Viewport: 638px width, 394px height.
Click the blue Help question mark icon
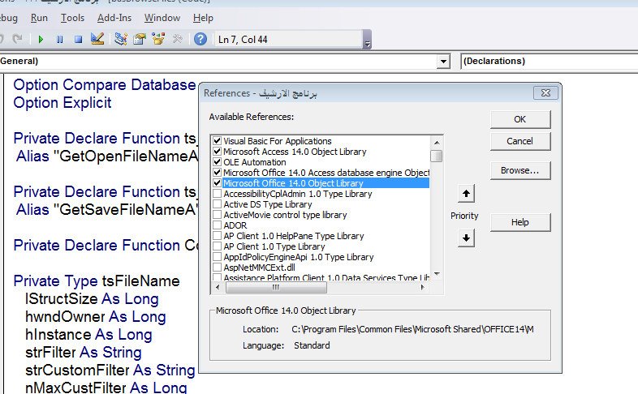pos(200,39)
